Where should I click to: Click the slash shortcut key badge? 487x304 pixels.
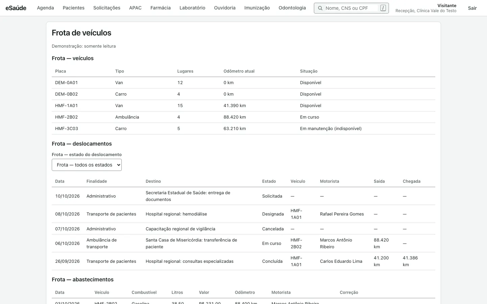[383, 8]
